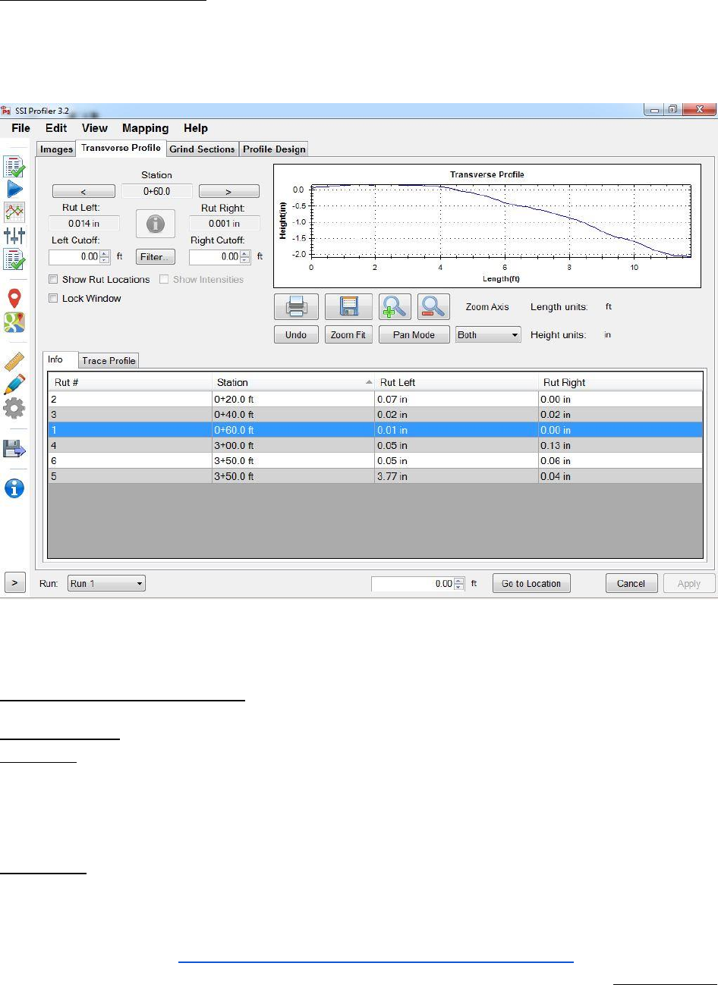Increase Right Cutoff with up spinner arrow

(245, 253)
